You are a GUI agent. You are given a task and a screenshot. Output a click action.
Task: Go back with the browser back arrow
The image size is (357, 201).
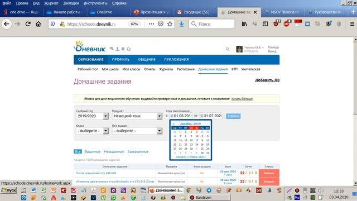[x=6, y=24]
